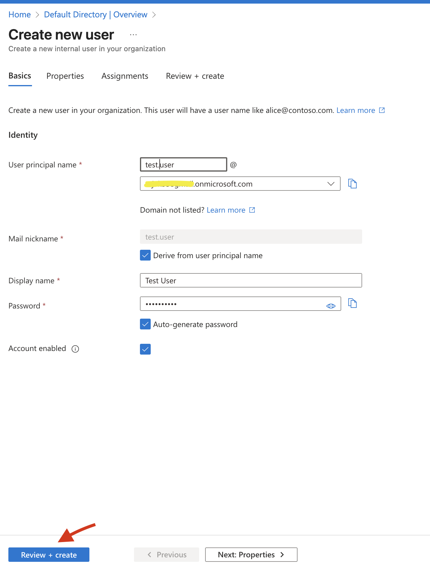Disable the Account enabled checkbox
This screenshot has width=430, height=569.
point(145,349)
